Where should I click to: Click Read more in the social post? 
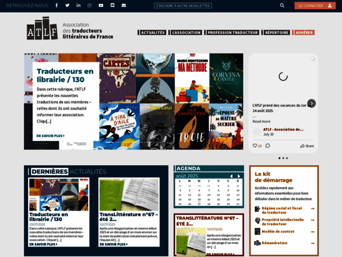coord(261,121)
